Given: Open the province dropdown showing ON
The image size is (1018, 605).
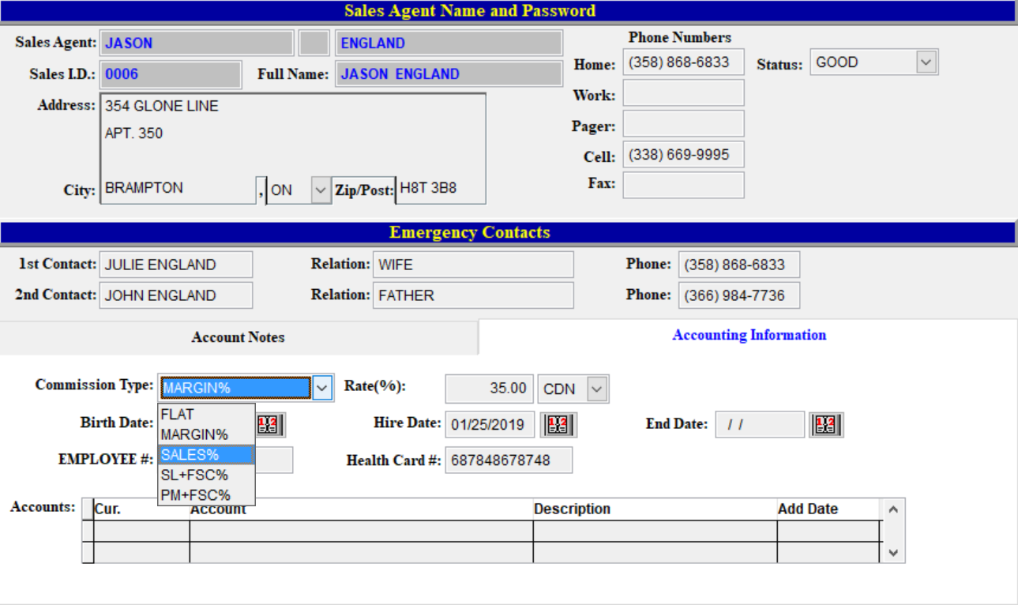Looking at the screenshot, I should 321,190.
